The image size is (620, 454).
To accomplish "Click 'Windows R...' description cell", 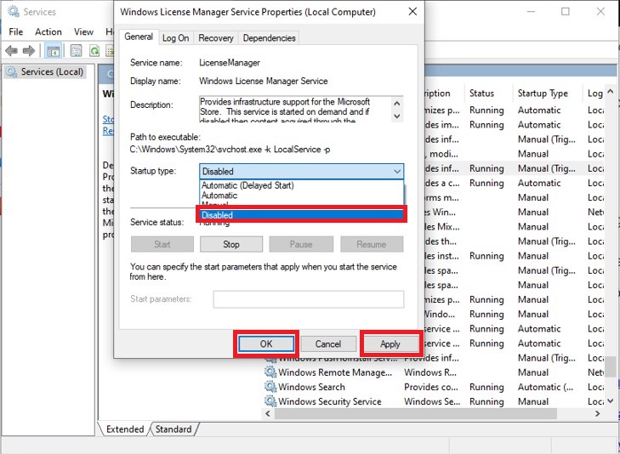I will 430,372.
